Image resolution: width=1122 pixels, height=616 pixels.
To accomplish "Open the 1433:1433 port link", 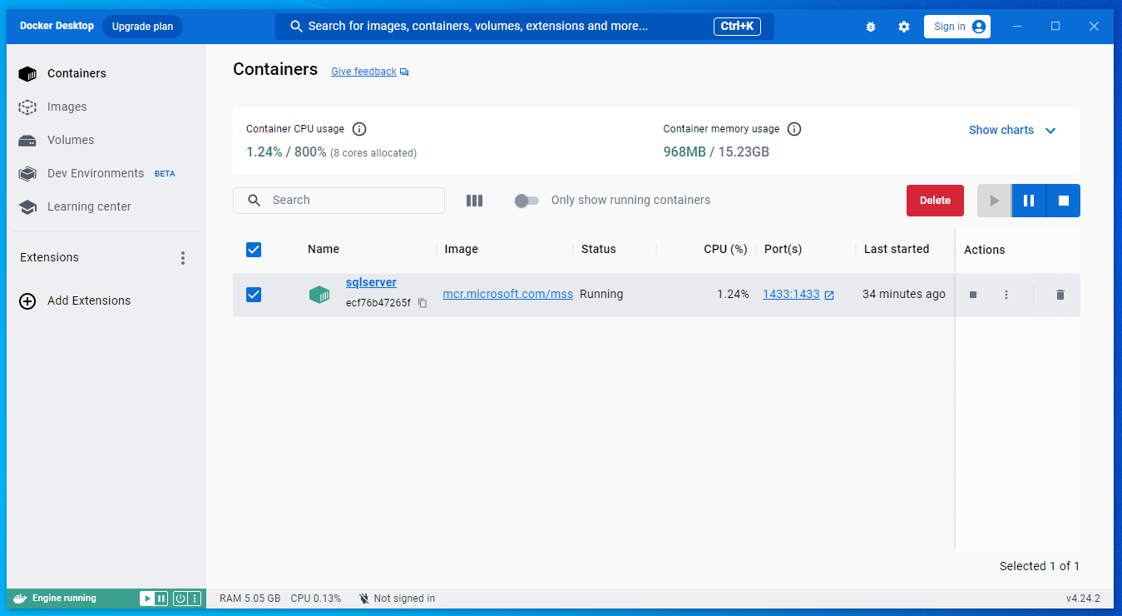I will click(x=791, y=294).
